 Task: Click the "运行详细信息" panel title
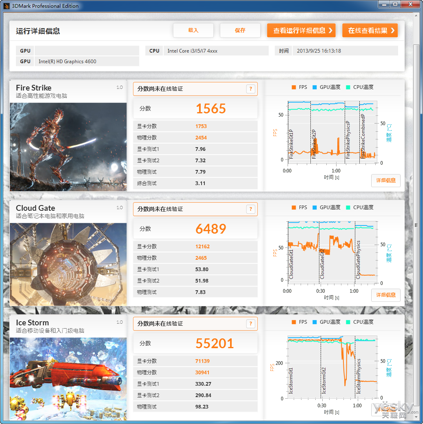tap(38, 31)
